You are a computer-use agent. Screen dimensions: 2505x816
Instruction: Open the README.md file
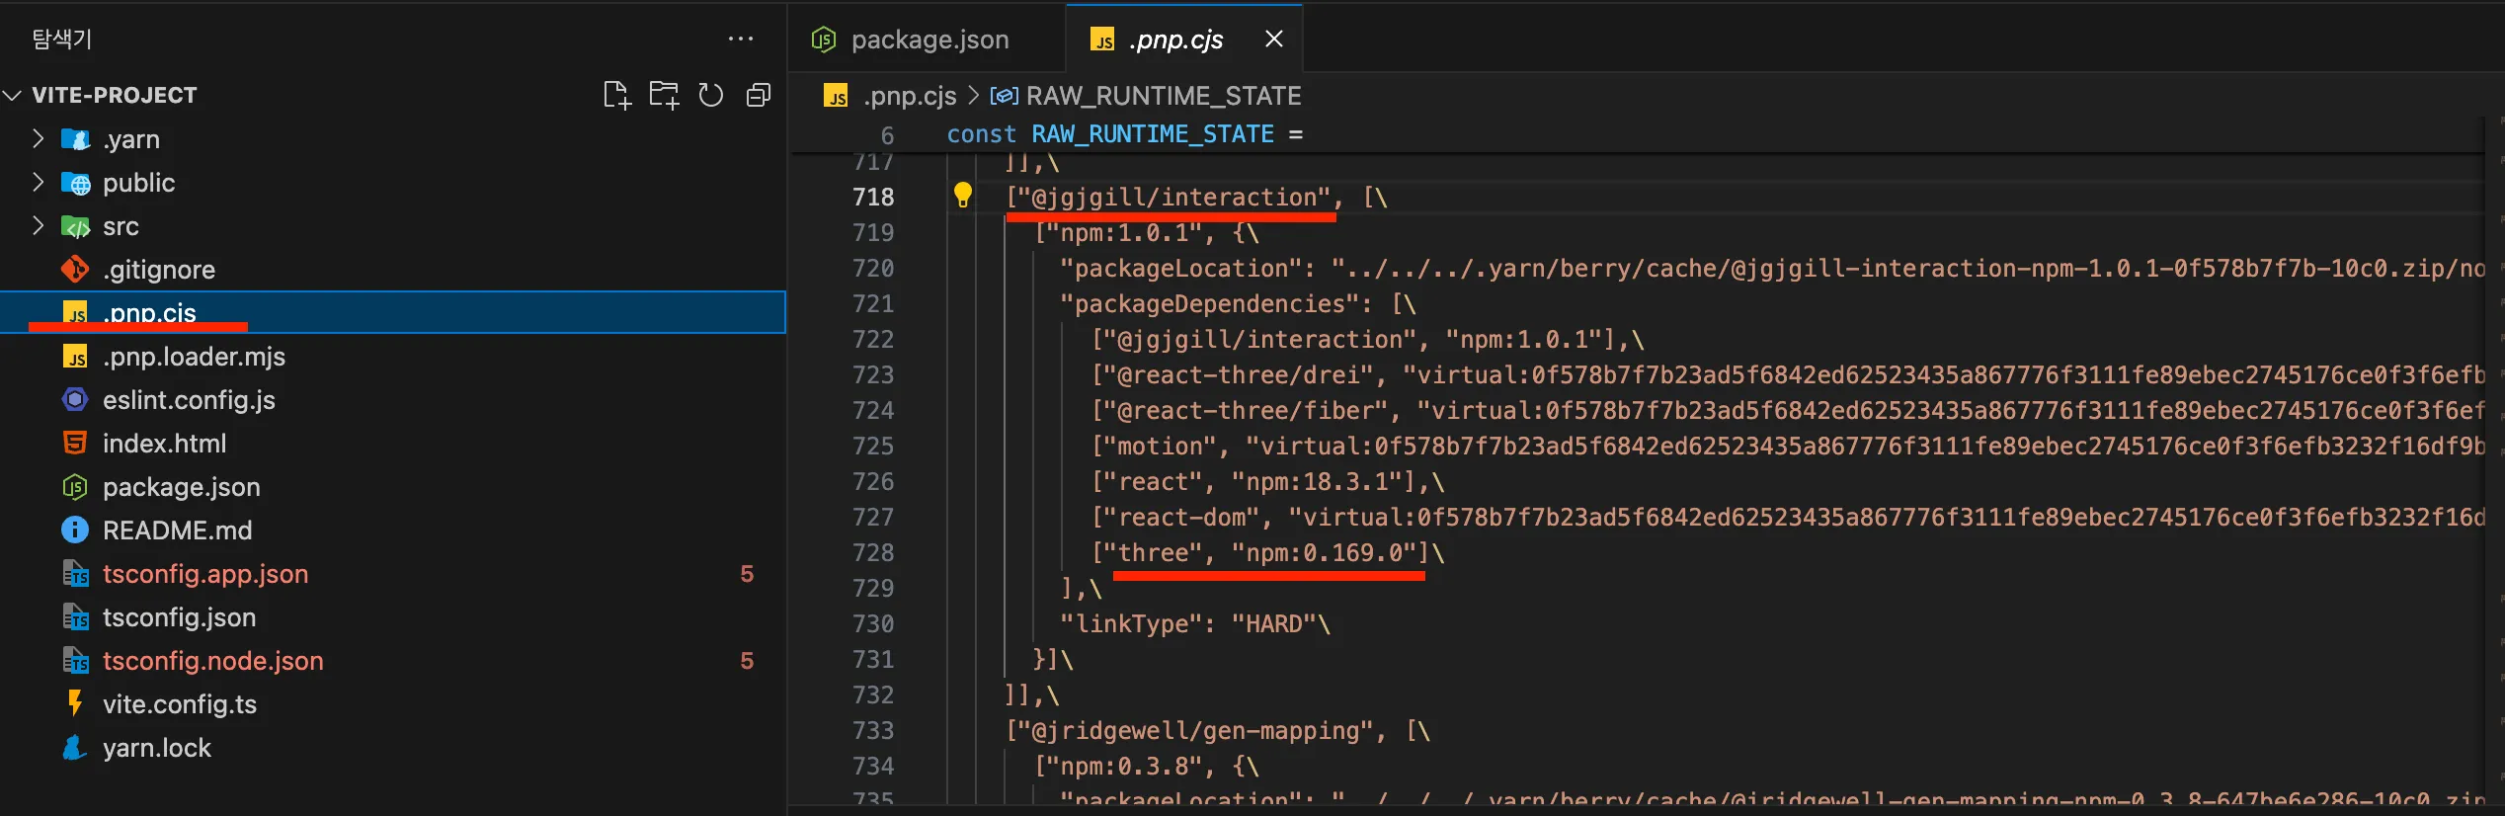point(177,530)
